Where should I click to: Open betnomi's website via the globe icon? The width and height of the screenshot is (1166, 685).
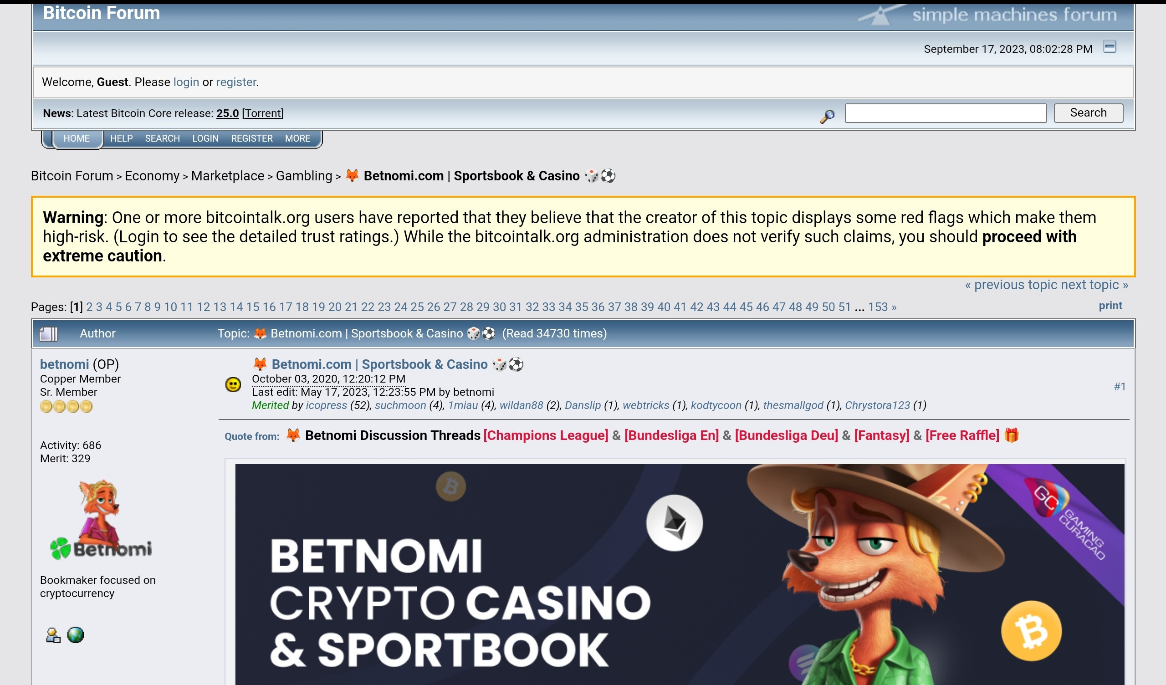(76, 635)
